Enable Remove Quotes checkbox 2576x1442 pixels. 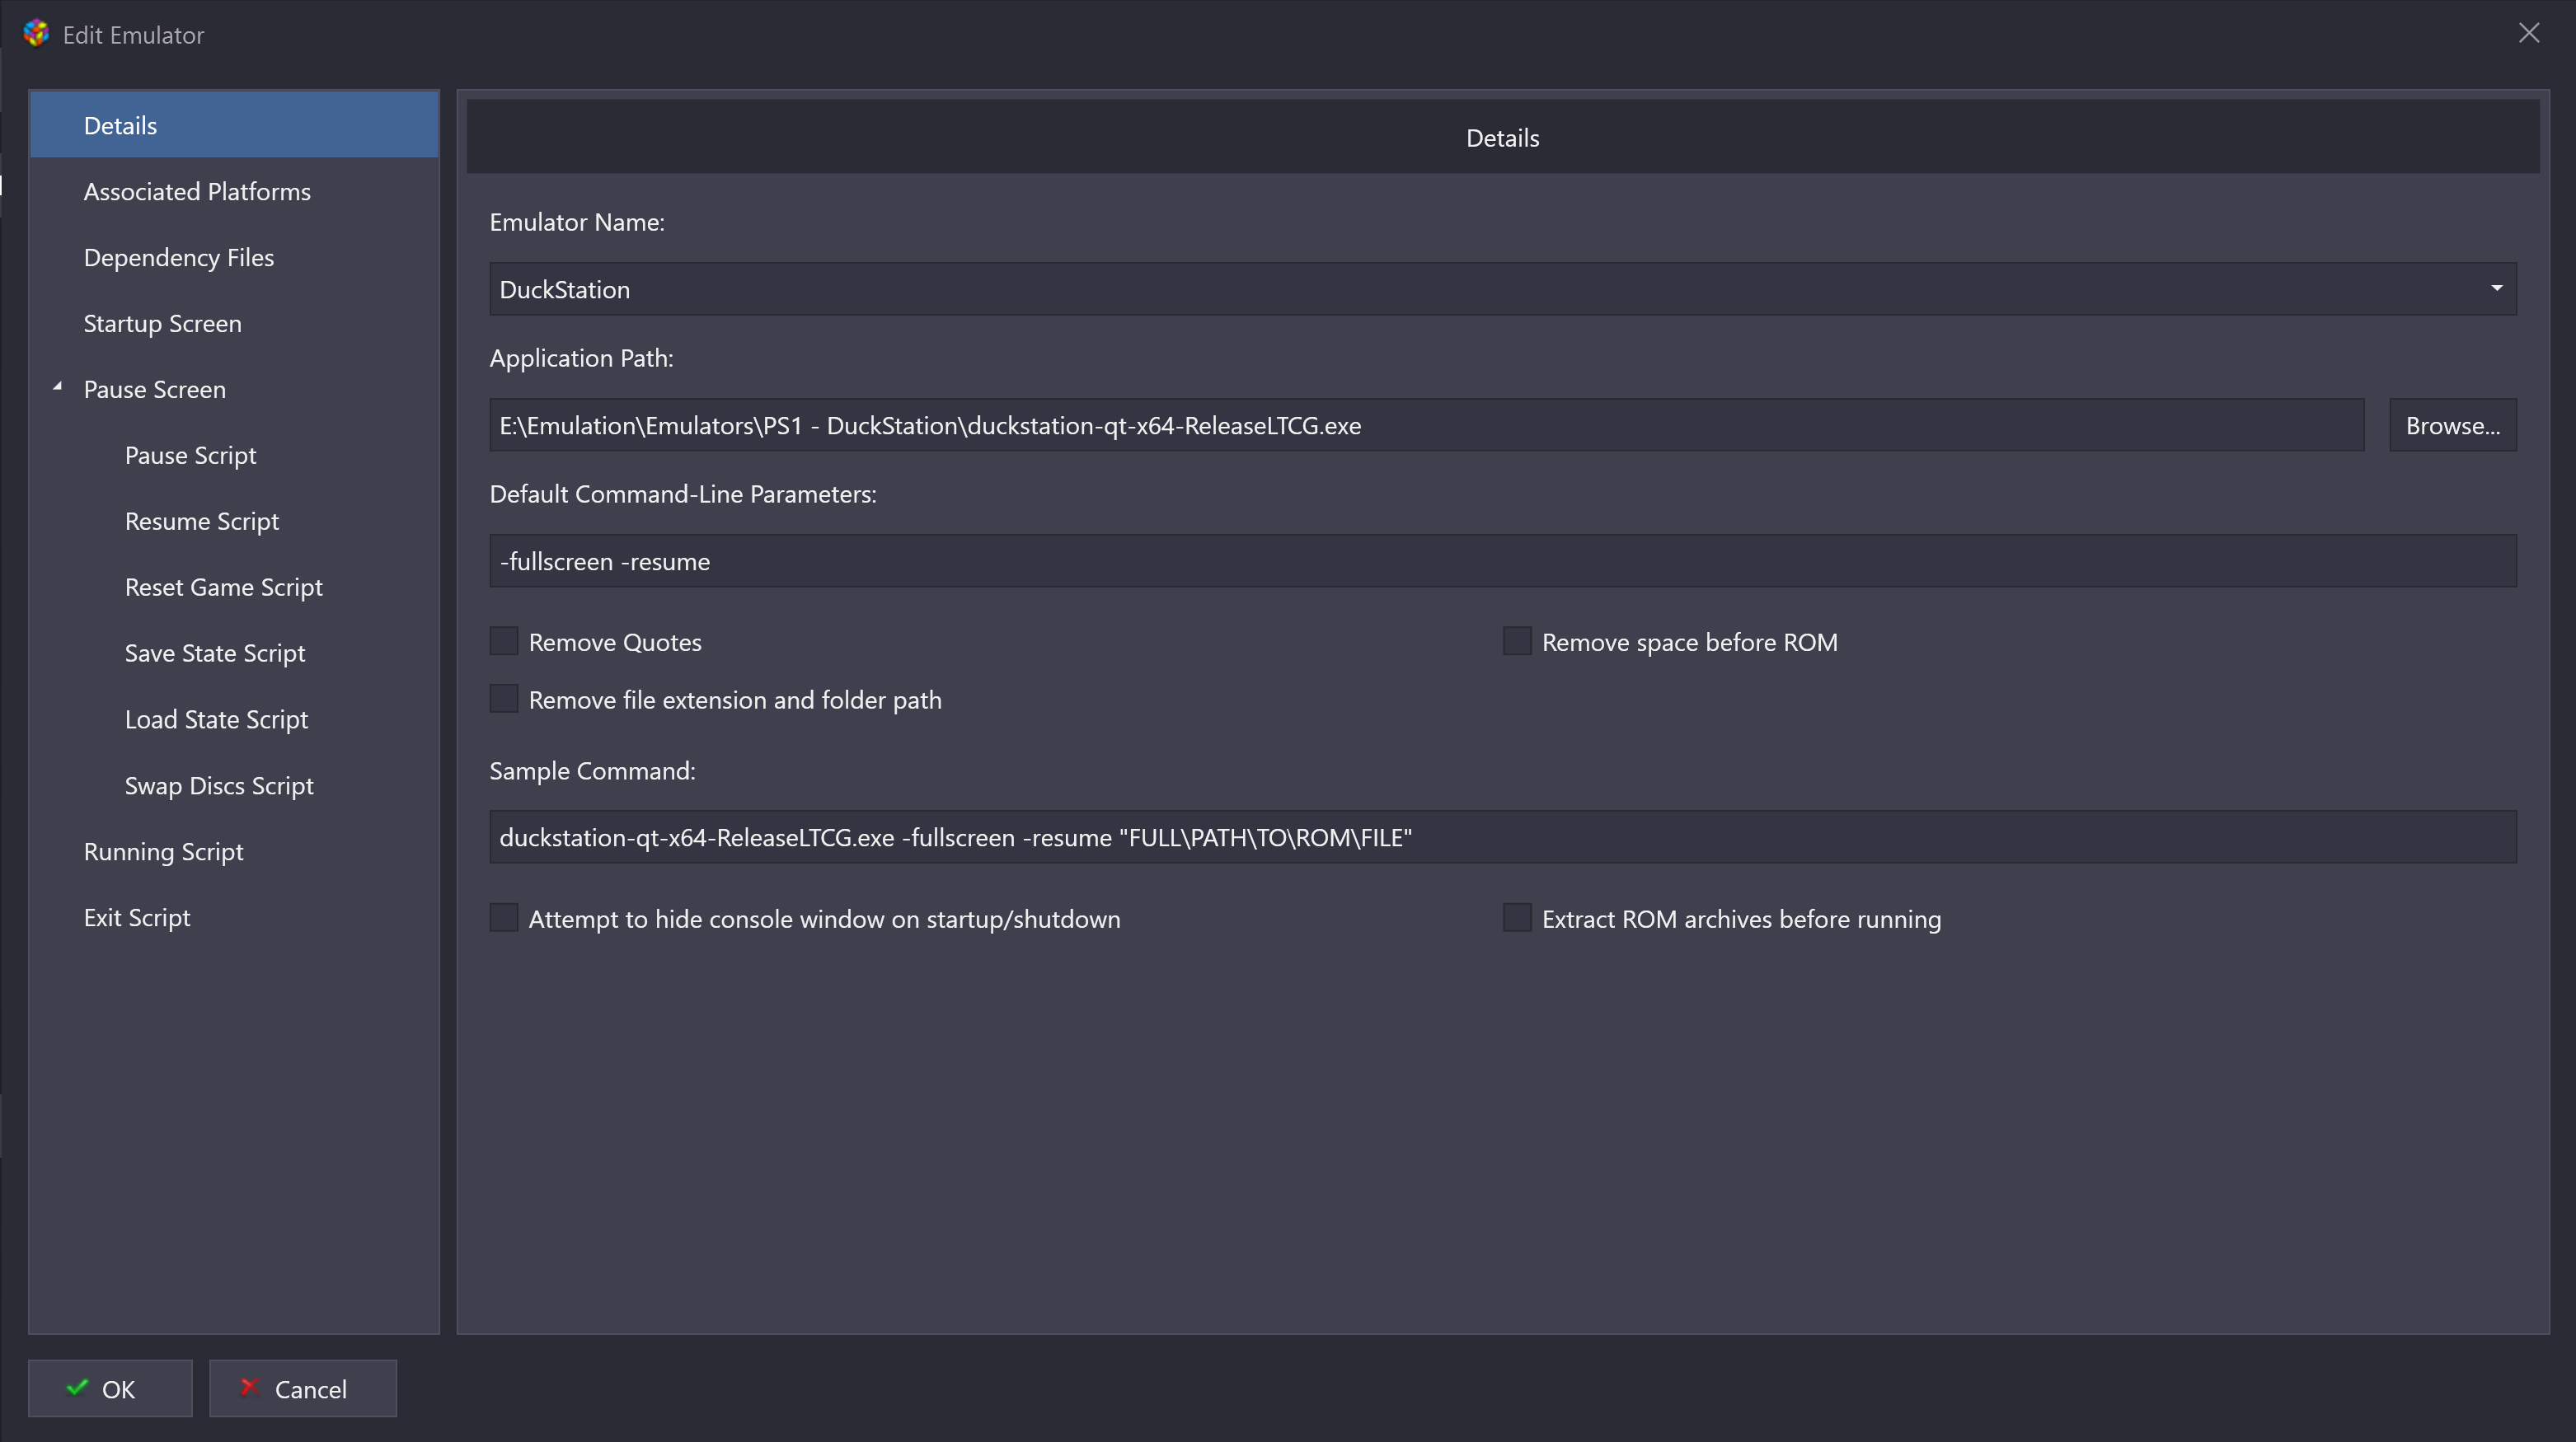coord(504,642)
